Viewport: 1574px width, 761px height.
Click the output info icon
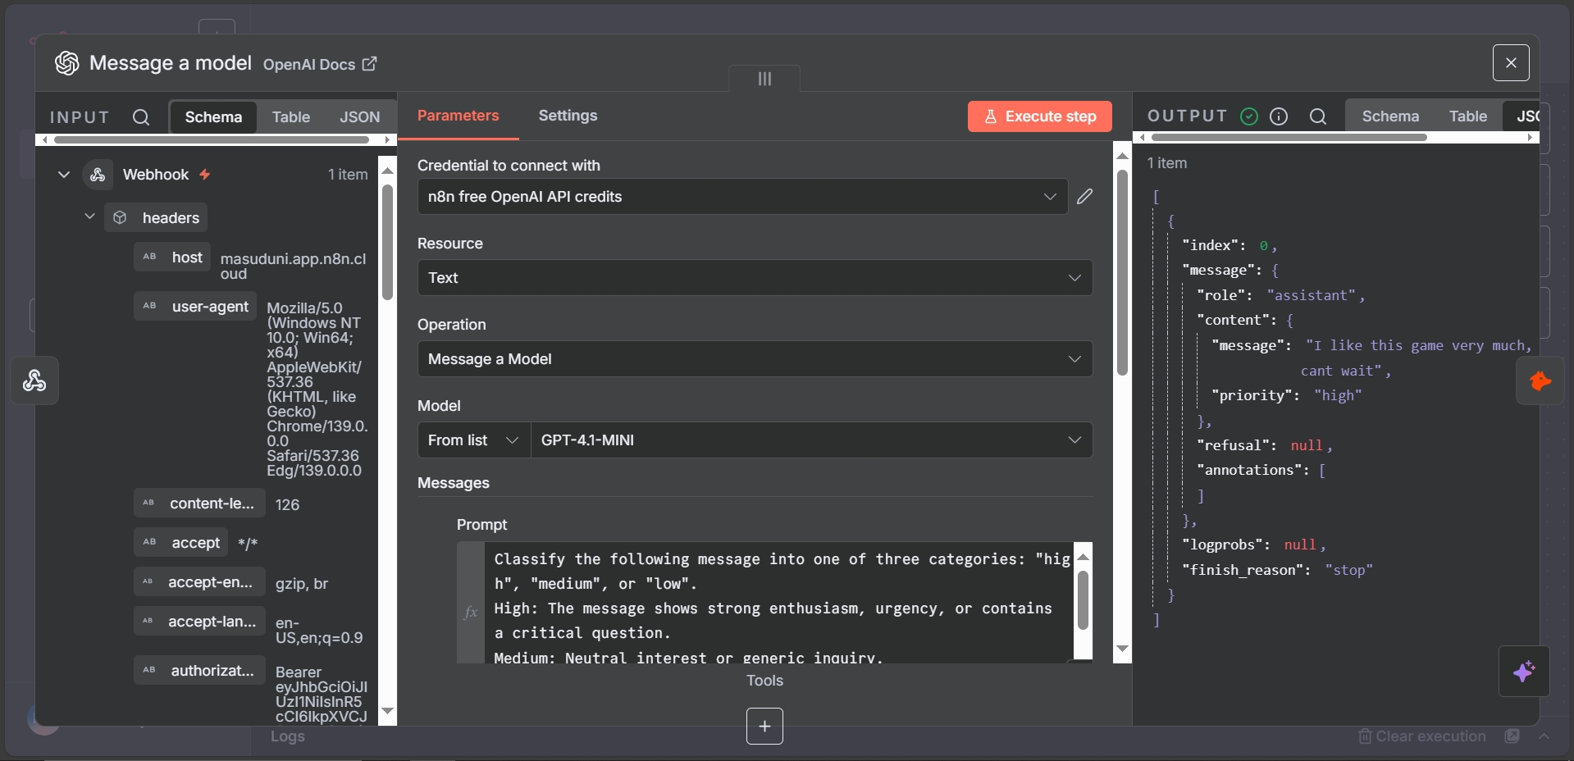coord(1279,116)
